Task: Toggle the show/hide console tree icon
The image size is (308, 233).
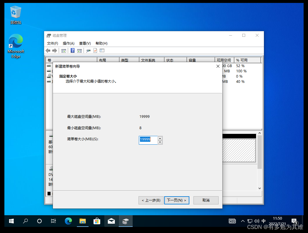Action: pos(64,51)
